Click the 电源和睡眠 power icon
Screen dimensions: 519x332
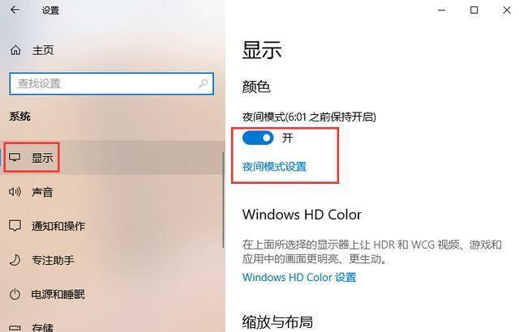(x=15, y=294)
